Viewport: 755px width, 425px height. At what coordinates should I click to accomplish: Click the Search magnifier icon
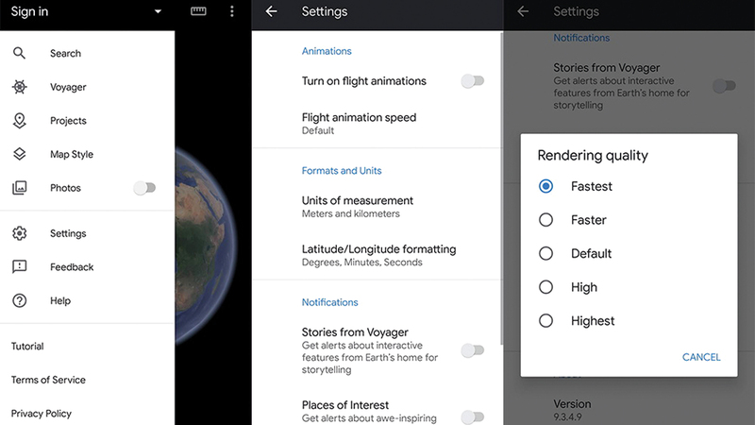(19, 54)
